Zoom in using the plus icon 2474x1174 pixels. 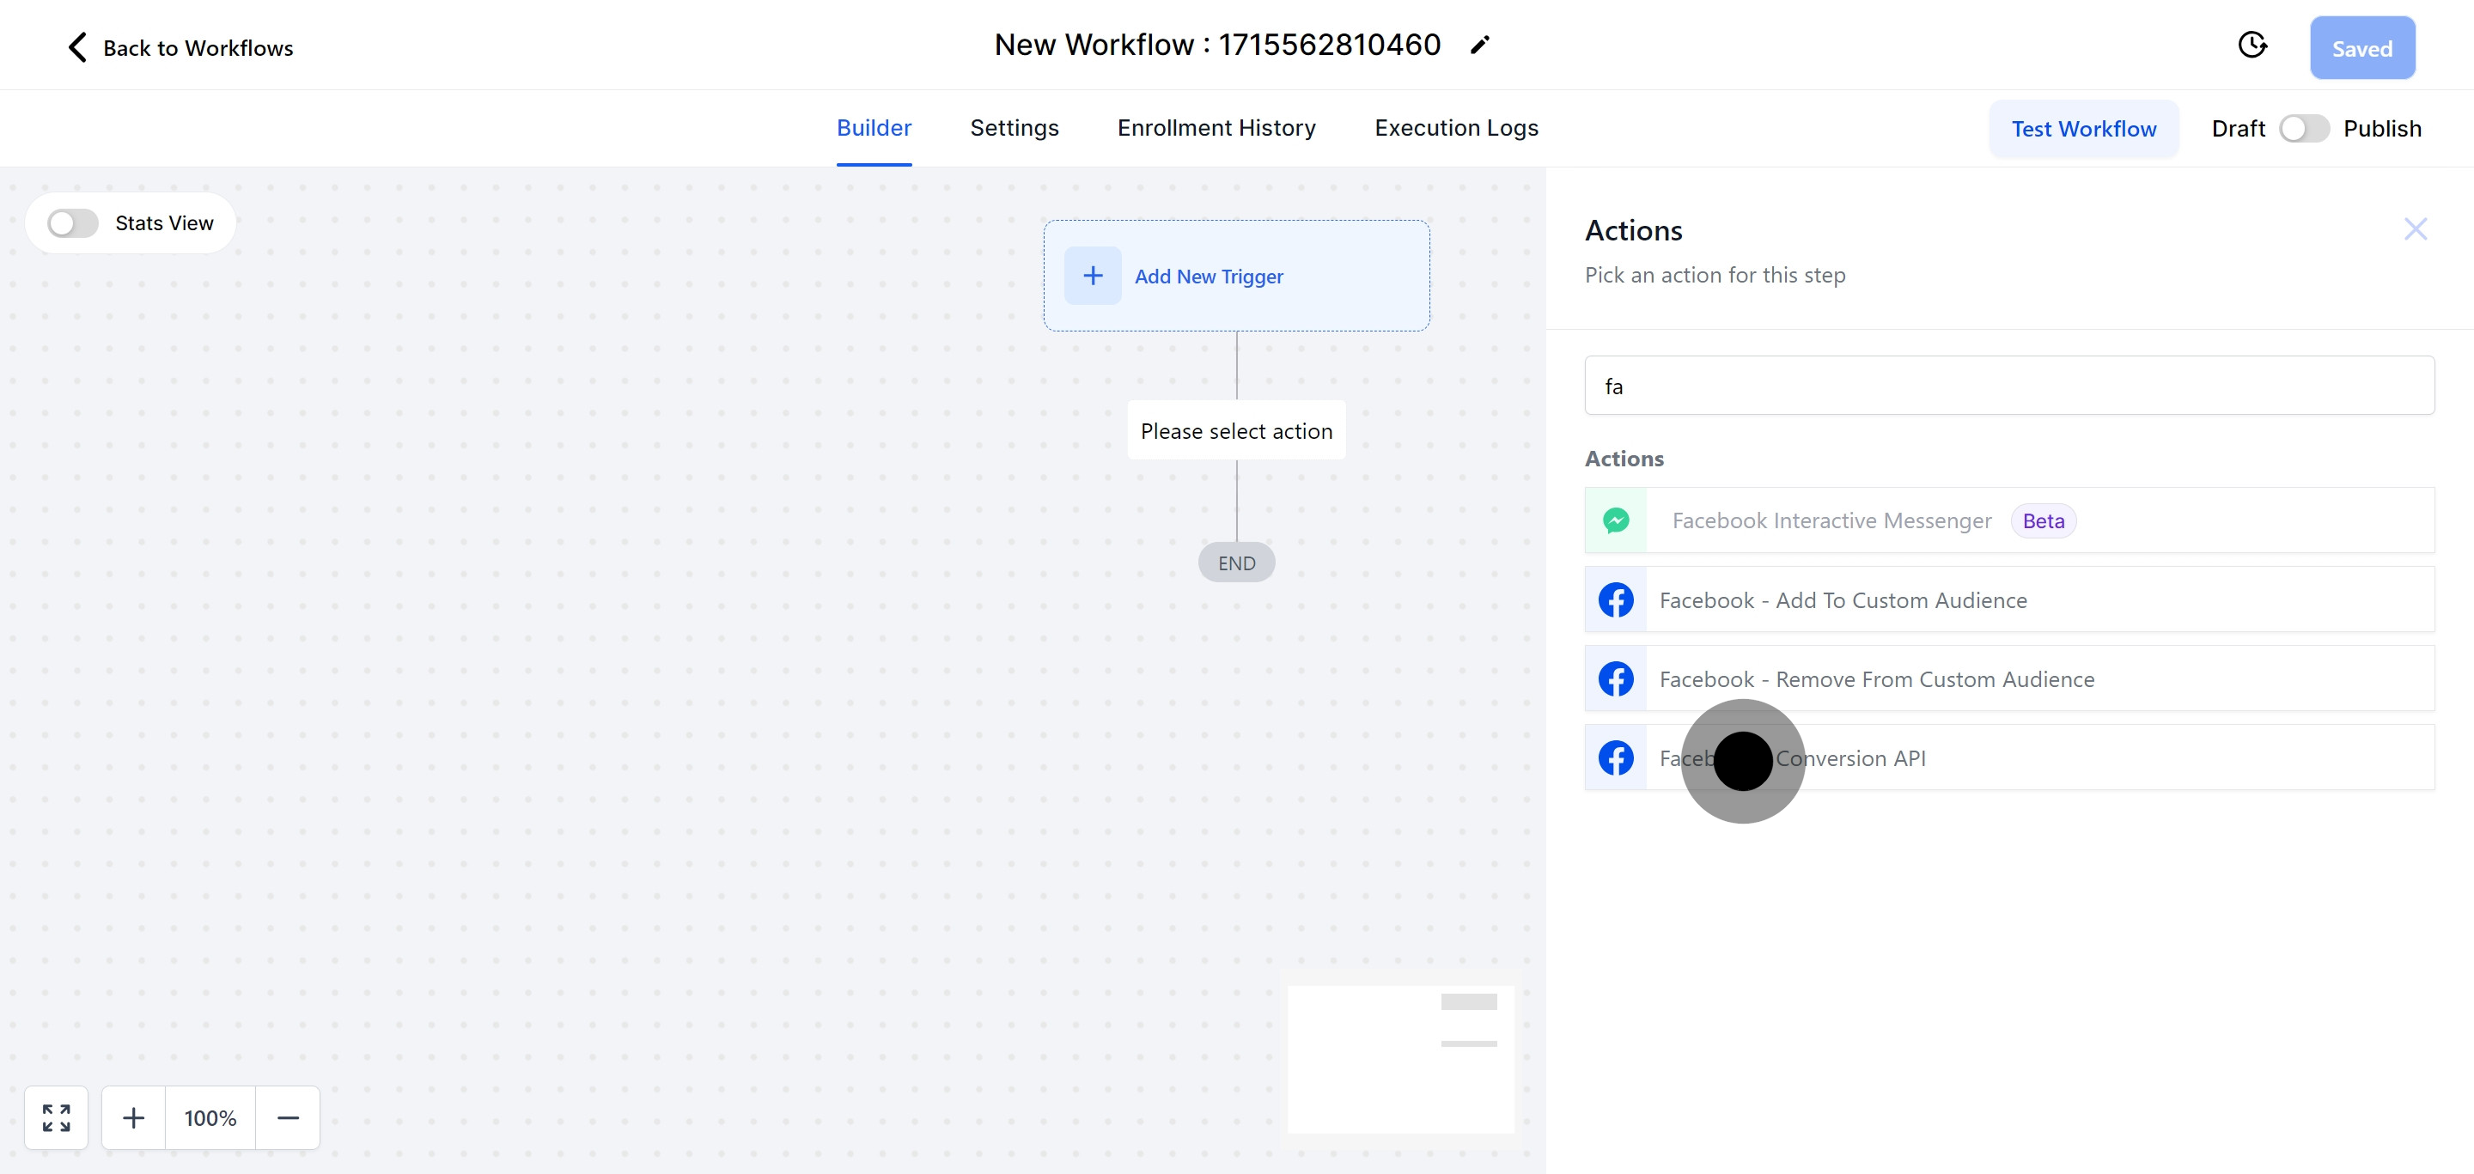click(x=133, y=1117)
